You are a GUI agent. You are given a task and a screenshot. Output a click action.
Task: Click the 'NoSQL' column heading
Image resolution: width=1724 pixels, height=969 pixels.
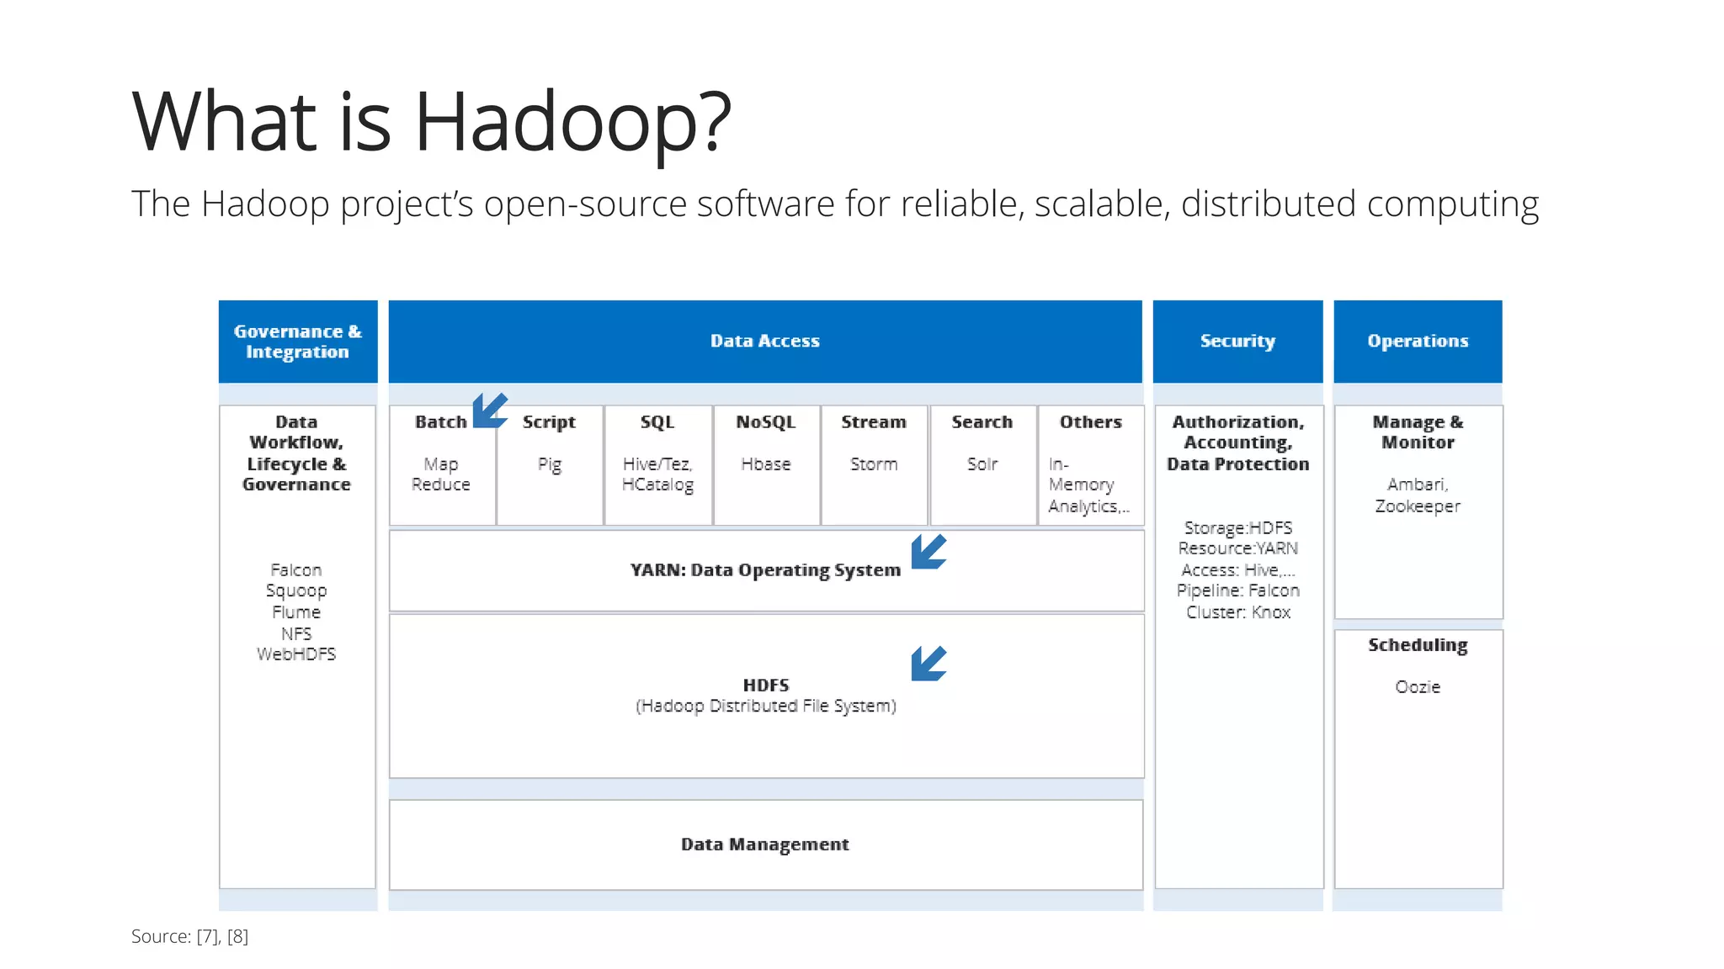(x=765, y=422)
